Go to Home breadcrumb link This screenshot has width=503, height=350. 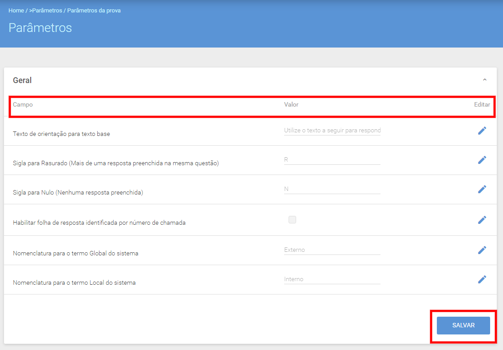click(16, 11)
